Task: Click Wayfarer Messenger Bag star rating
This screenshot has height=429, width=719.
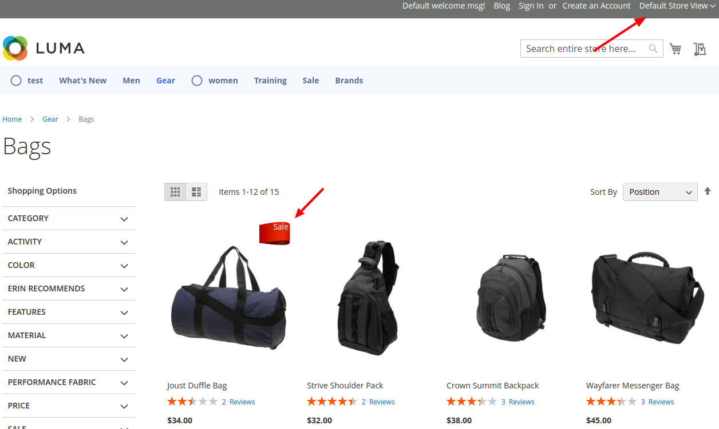Action: pos(611,402)
